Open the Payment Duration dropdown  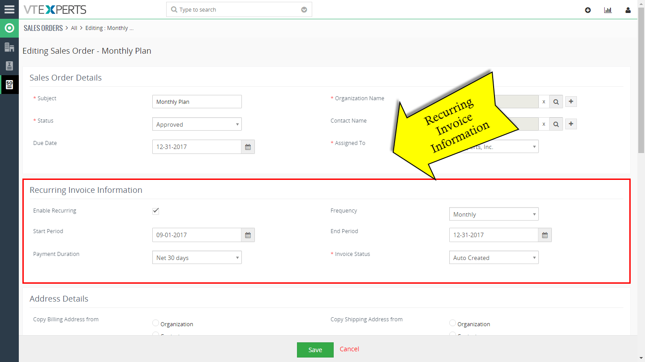(197, 257)
